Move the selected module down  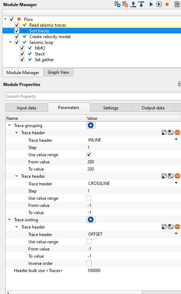(x=141, y=4)
